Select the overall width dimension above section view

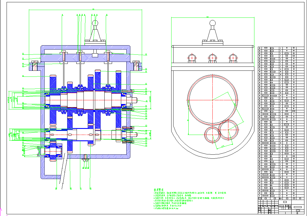click(85, 9)
